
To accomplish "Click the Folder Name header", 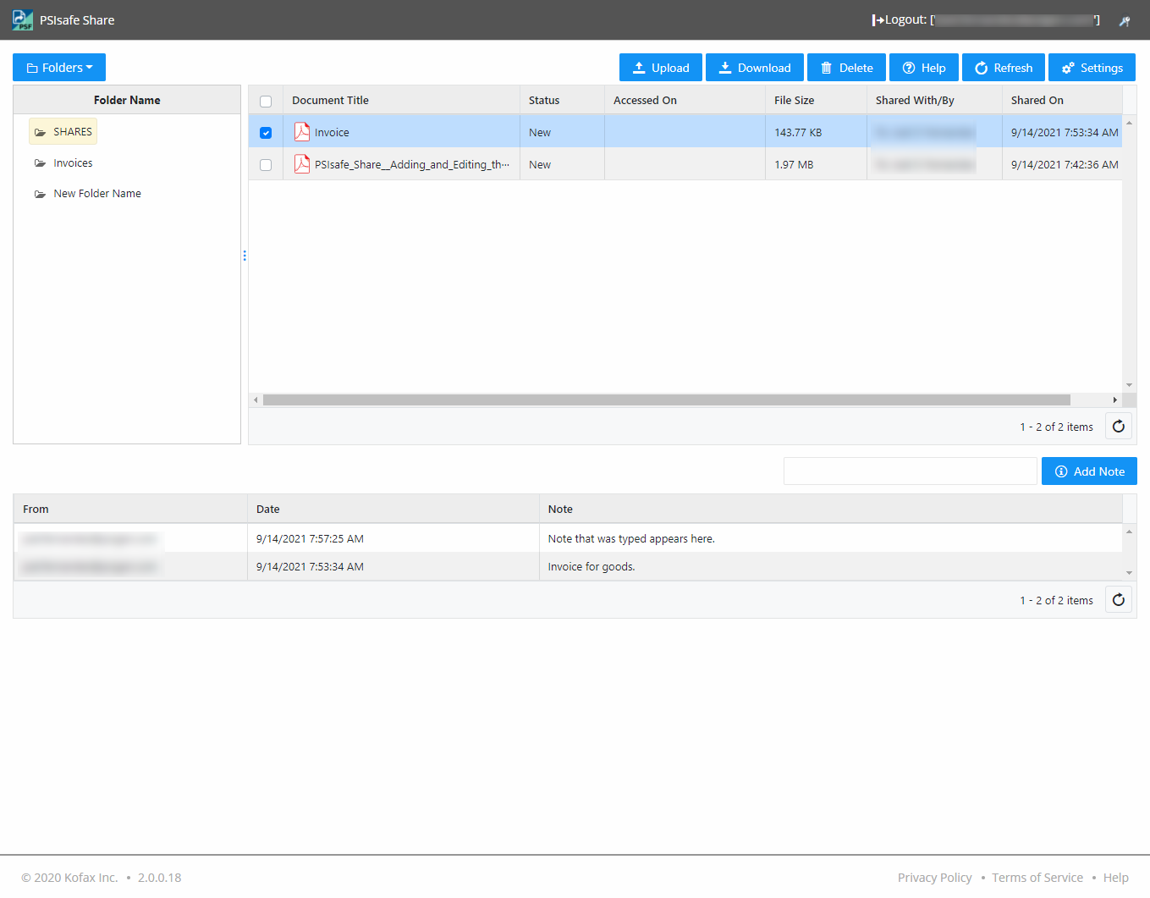I will pyautogui.click(x=127, y=100).
